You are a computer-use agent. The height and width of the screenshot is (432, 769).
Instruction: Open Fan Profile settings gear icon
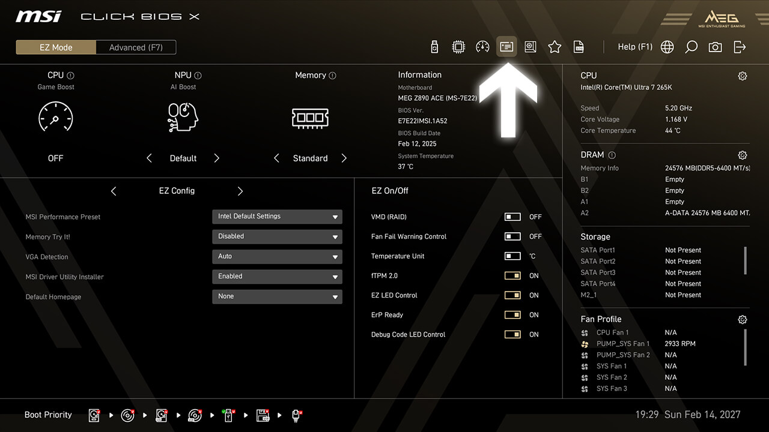743,320
